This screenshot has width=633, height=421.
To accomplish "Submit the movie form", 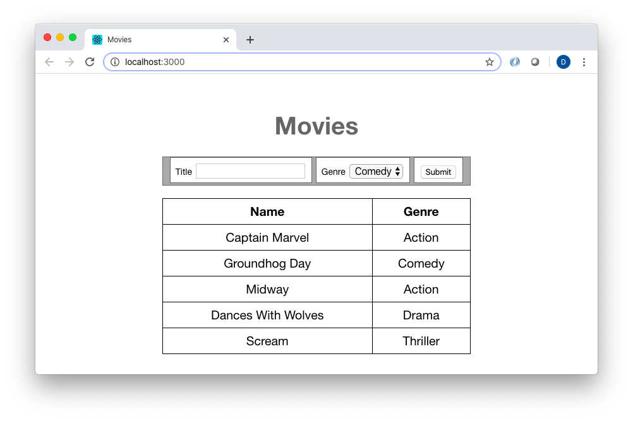I will pos(438,172).
